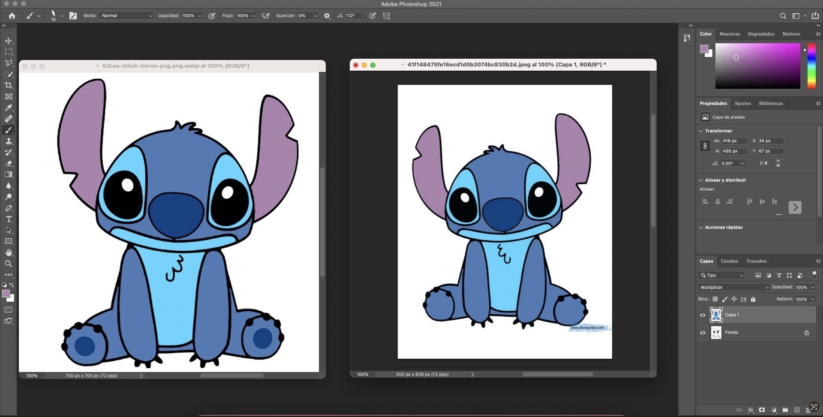The height and width of the screenshot is (417, 823).
Task: Create a new group folder icon
Action: (785, 410)
